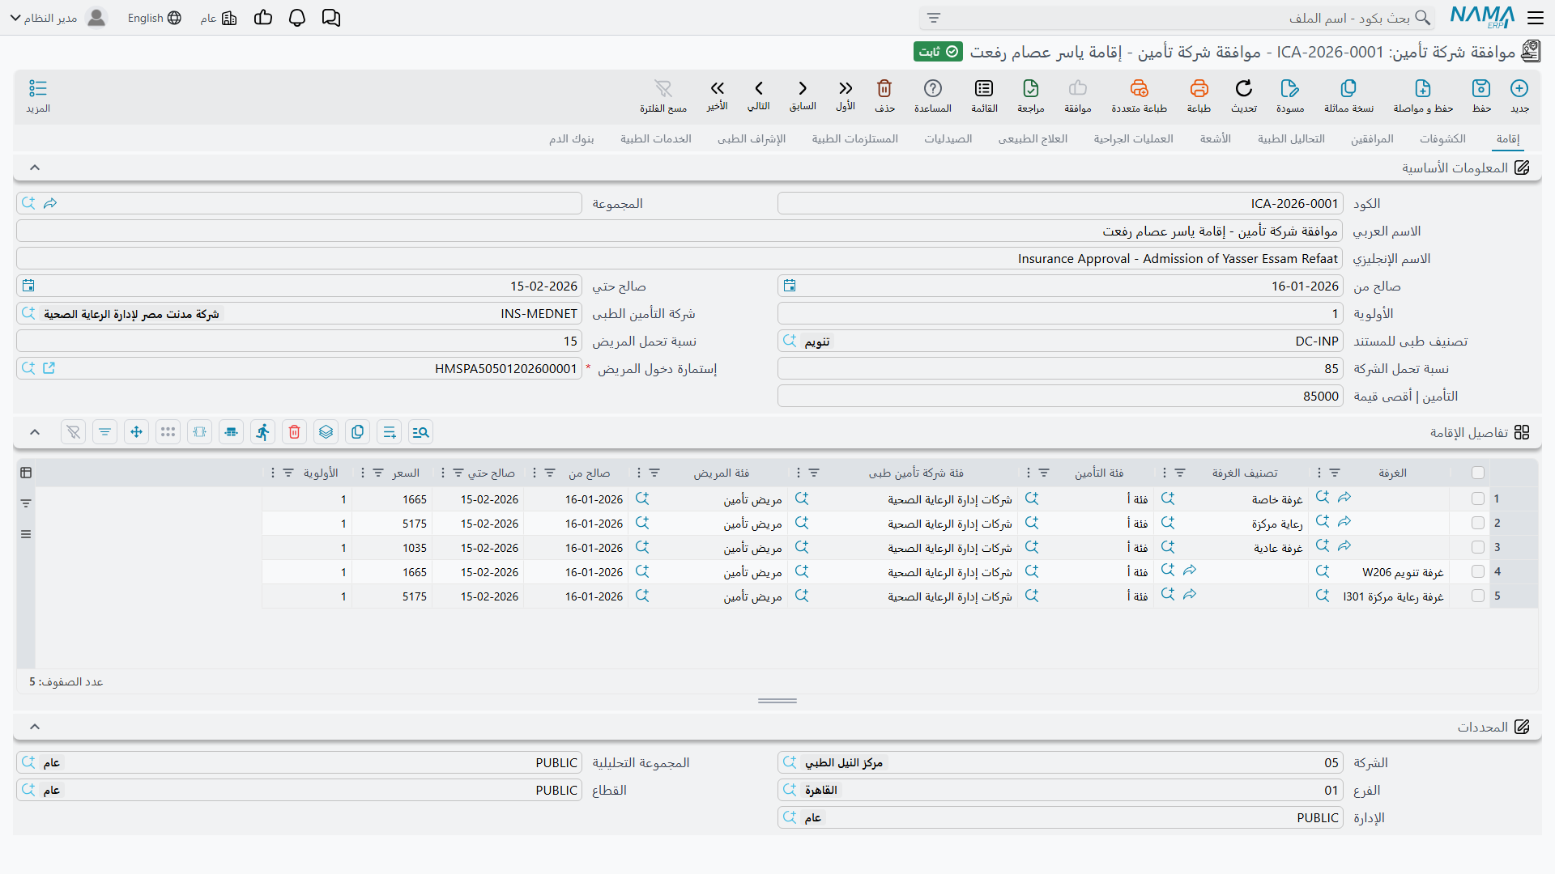The width and height of the screenshot is (1555, 874).
Task: Click the طباعة (print) icon
Action: click(x=1199, y=88)
